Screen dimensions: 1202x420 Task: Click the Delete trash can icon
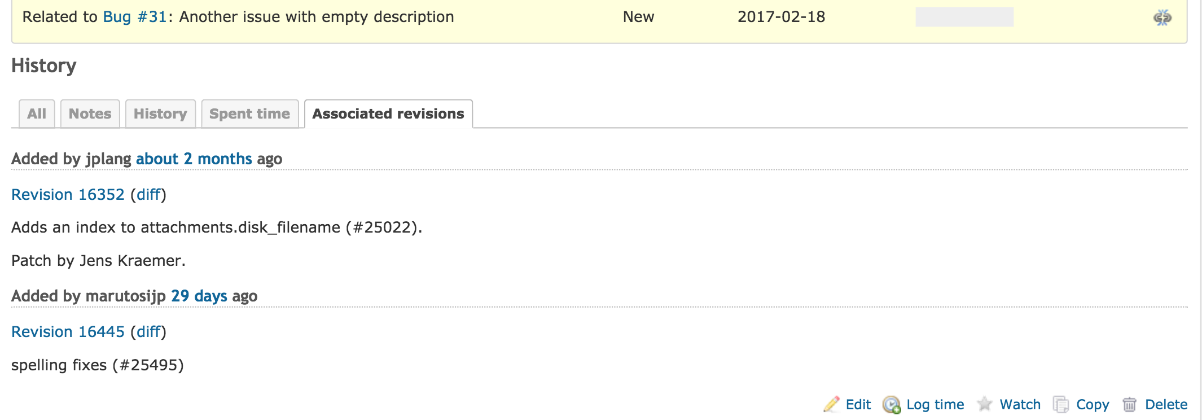click(1129, 404)
